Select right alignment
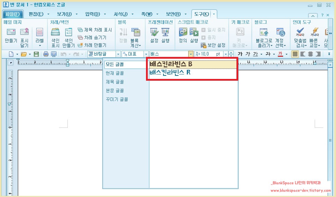The width and height of the screenshot is (336, 197). [318, 54]
